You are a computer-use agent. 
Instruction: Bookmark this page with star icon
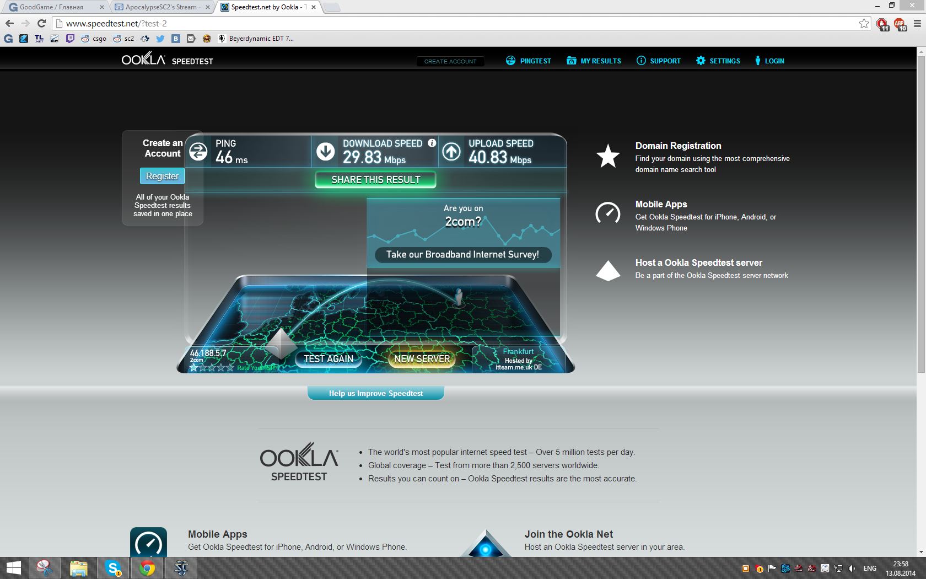[864, 23]
